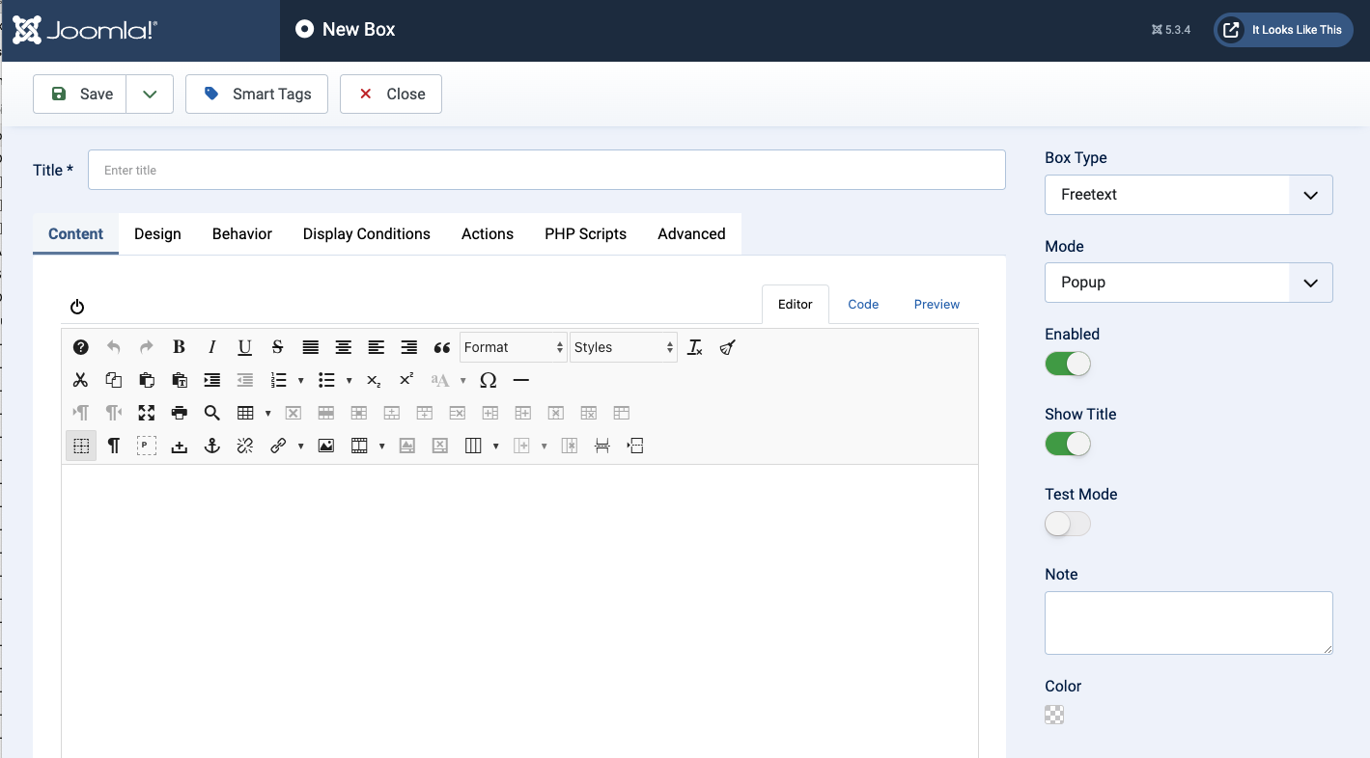Open the editor fullscreen mode icon
The height and width of the screenshot is (758, 1370).
147,413
